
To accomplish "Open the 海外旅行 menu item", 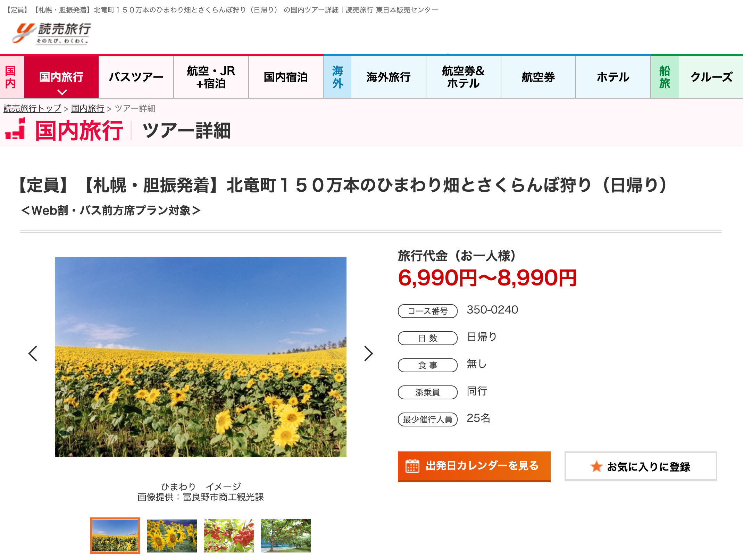I will (388, 76).
